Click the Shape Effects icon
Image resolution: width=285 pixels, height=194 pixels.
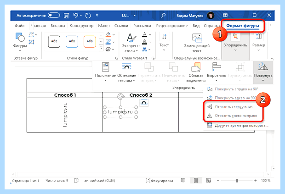[108, 49]
